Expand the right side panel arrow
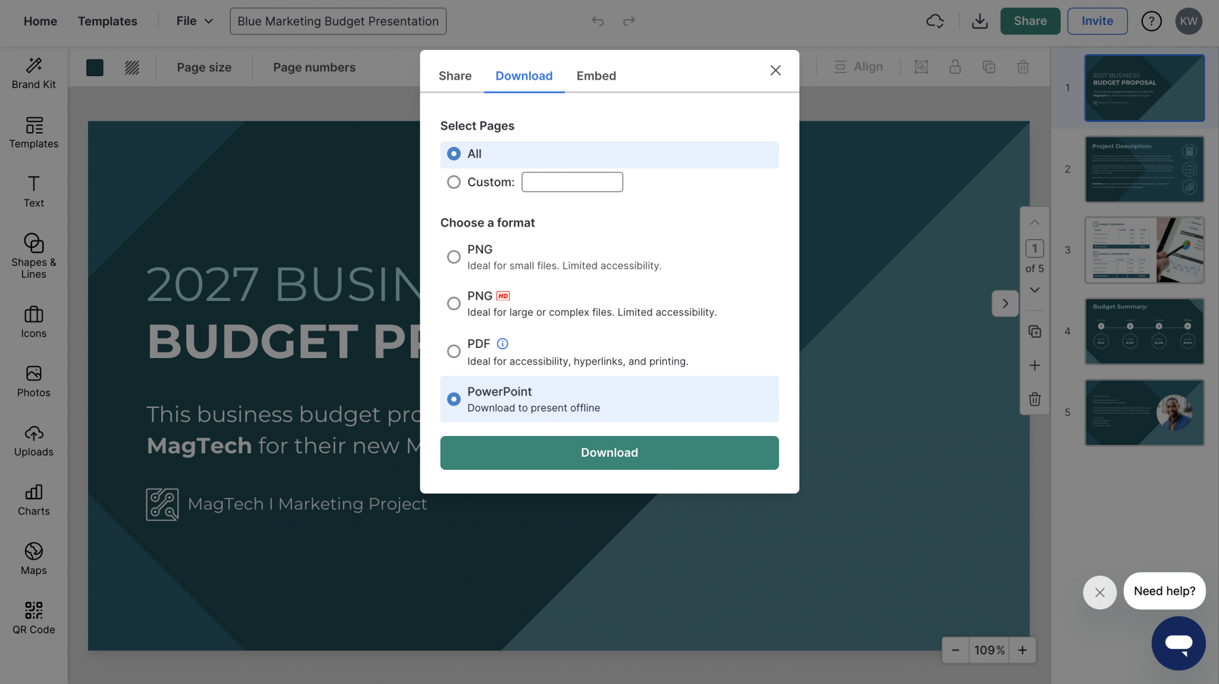The width and height of the screenshot is (1219, 684). [x=1005, y=303]
